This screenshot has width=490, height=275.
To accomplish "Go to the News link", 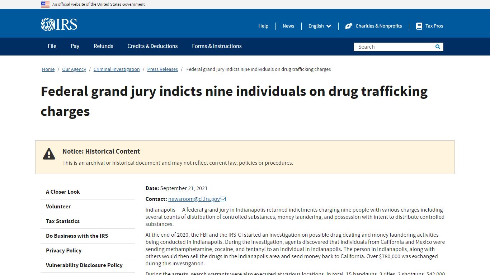I will click(288, 26).
